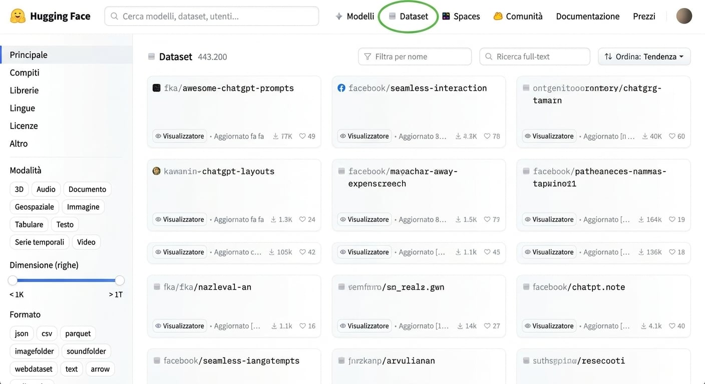Click the heart icon on chatgpt-layouts card
This screenshot has width=705, height=384.
302,219
